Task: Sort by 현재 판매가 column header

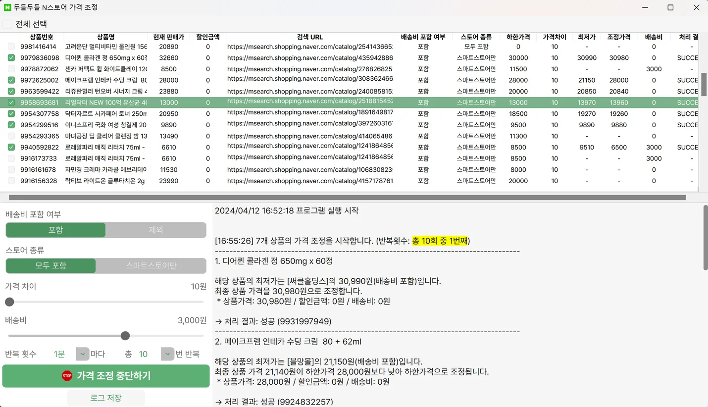Action: [168, 37]
